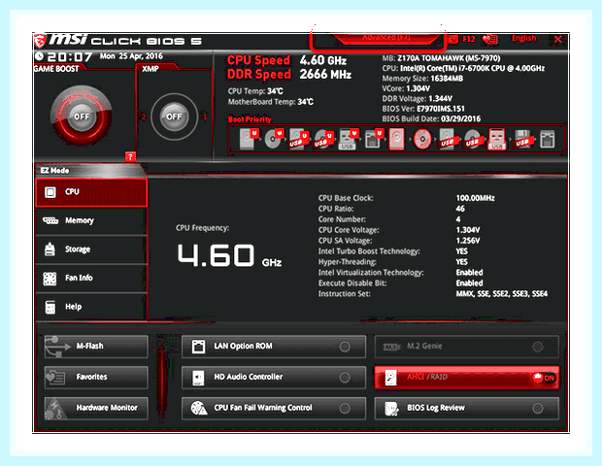Open the Storage section

[91, 250]
